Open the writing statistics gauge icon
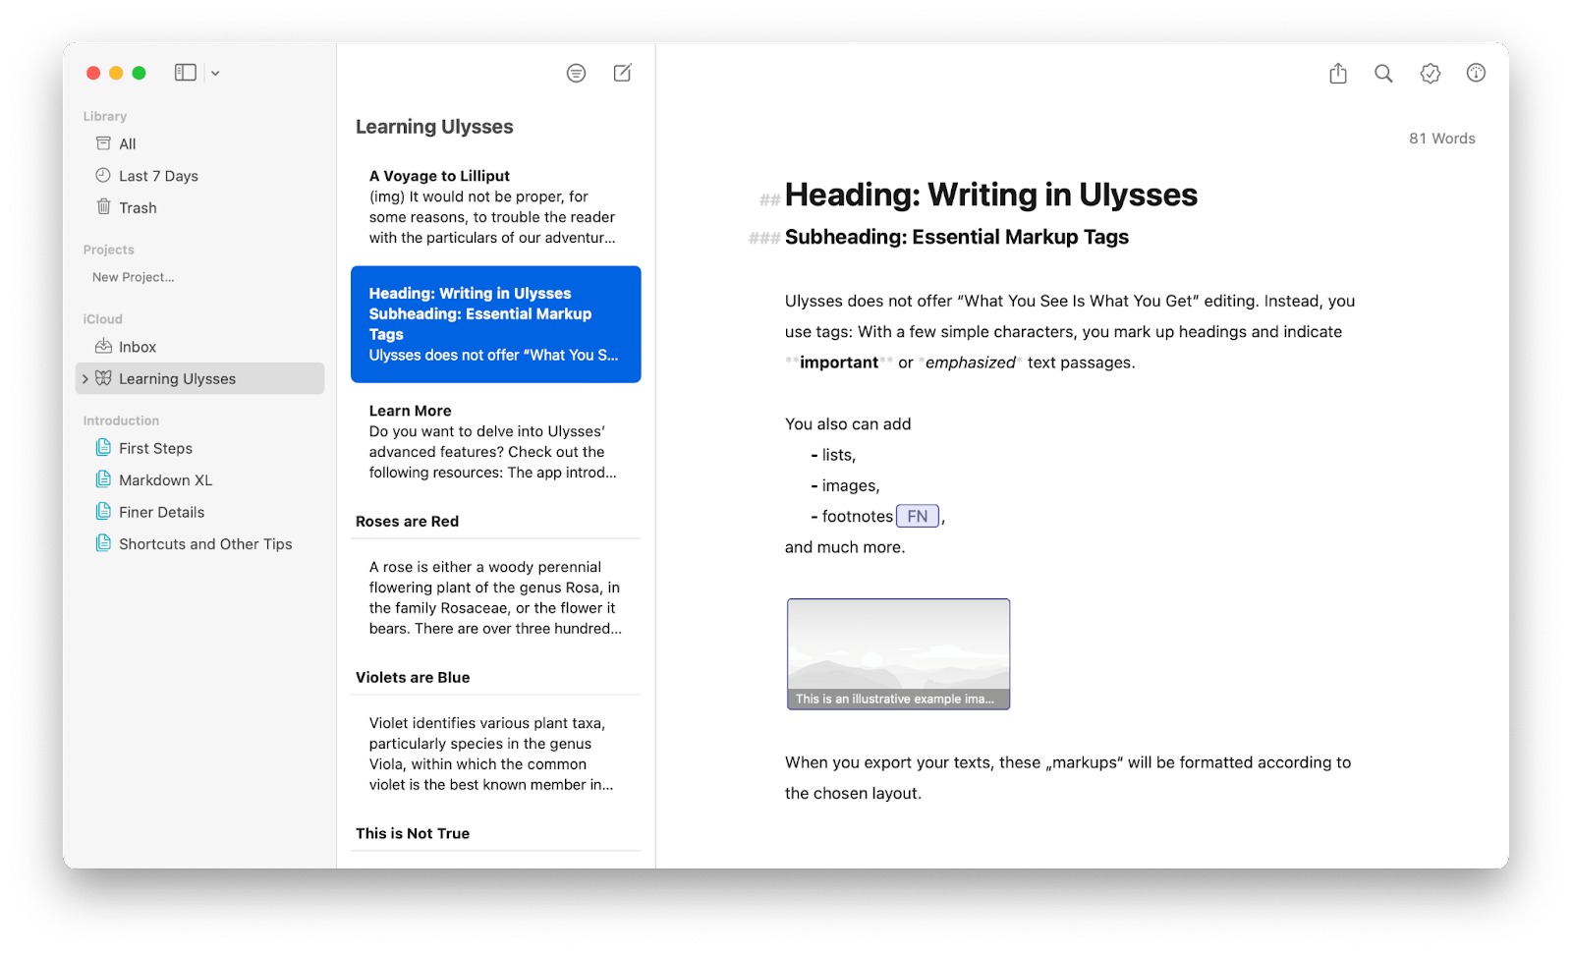Screen dimensions: 1572x953 coord(1475,73)
